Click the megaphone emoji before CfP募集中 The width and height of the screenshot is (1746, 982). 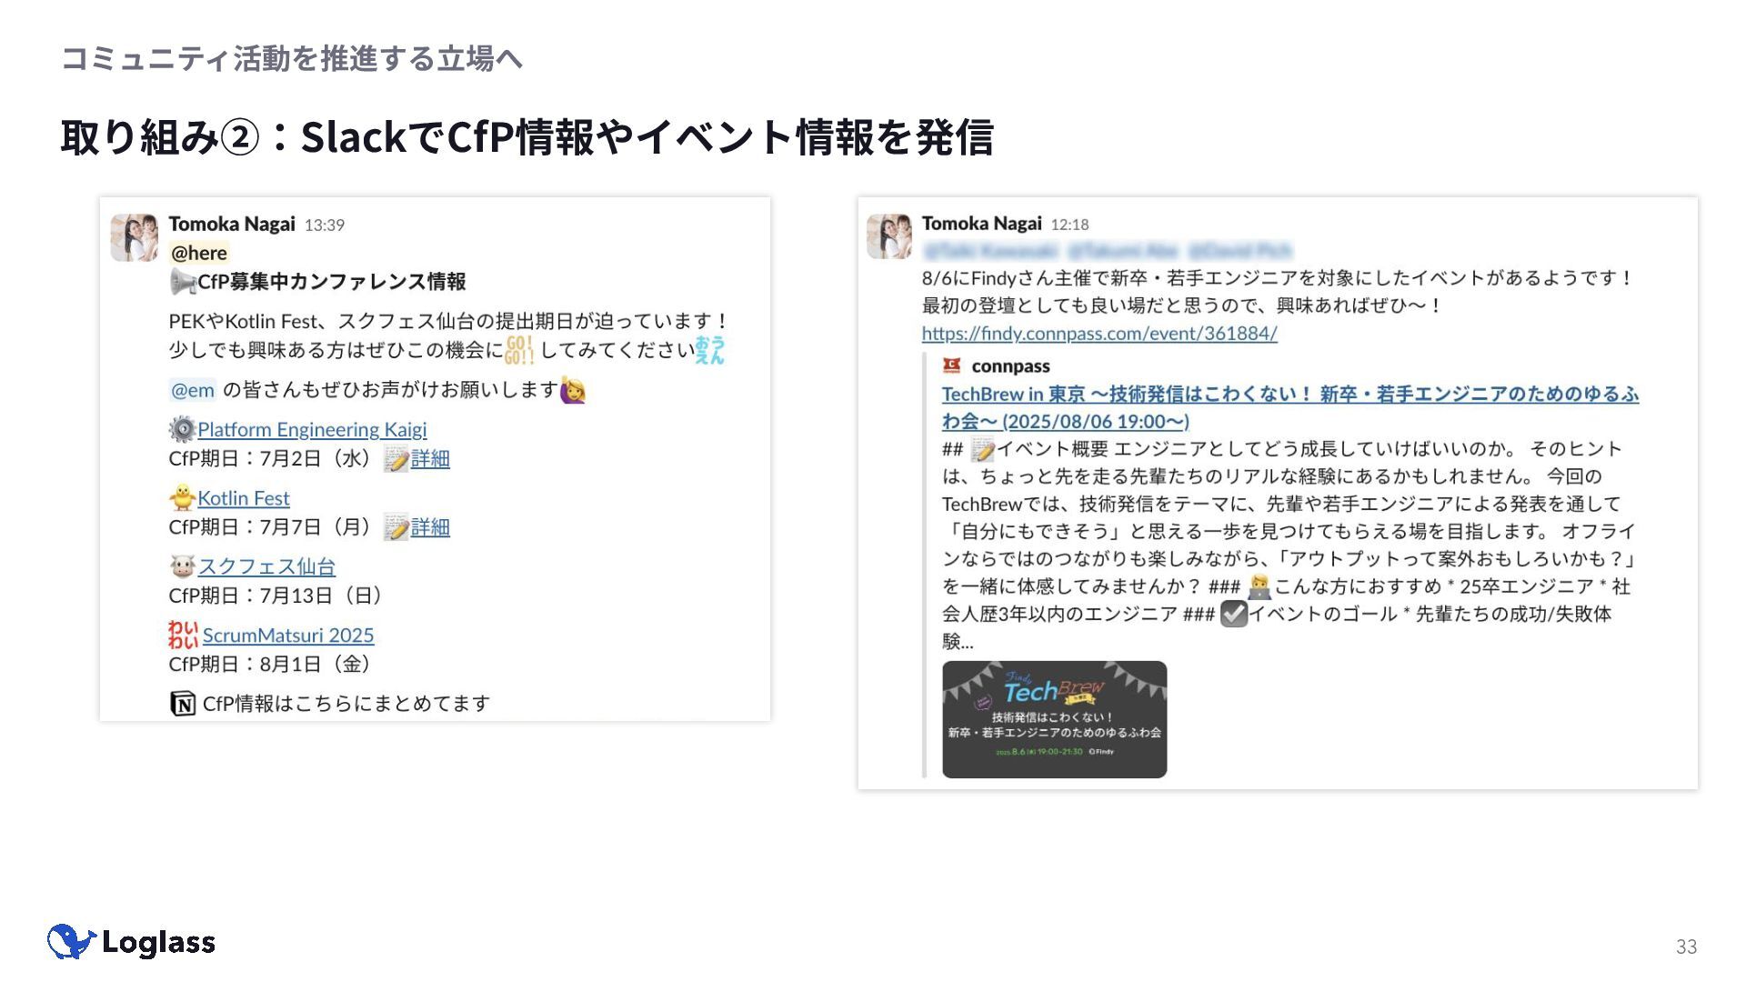(183, 282)
